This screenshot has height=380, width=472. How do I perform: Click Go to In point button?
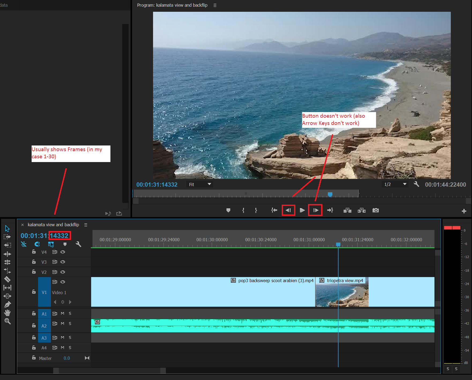pos(274,210)
